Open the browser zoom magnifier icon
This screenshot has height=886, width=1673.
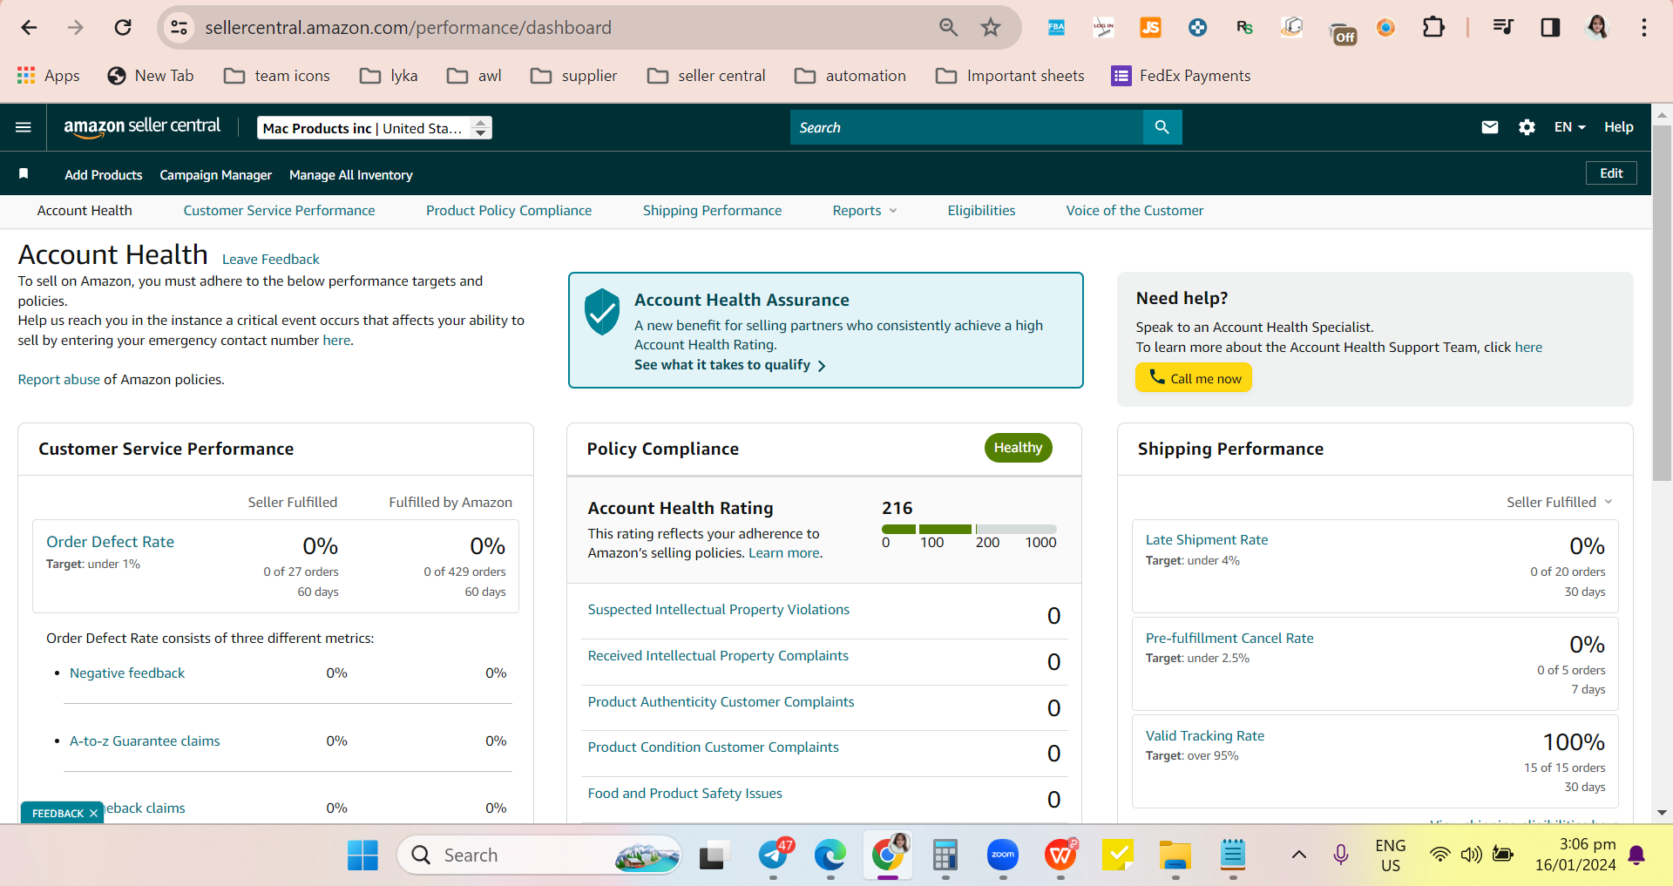(948, 28)
